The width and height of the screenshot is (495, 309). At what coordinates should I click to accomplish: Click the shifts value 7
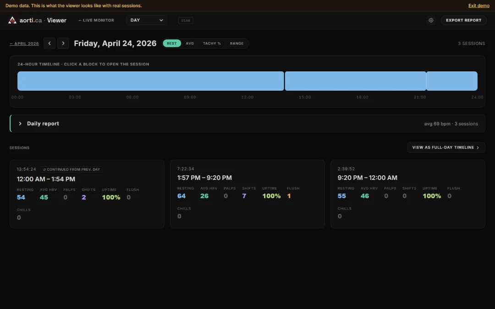pyautogui.click(x=244, y=196)
